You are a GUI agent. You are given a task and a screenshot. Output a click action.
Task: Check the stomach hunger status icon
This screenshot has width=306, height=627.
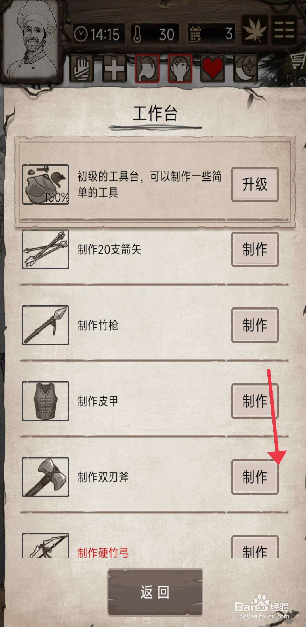[x=147, y=68]
